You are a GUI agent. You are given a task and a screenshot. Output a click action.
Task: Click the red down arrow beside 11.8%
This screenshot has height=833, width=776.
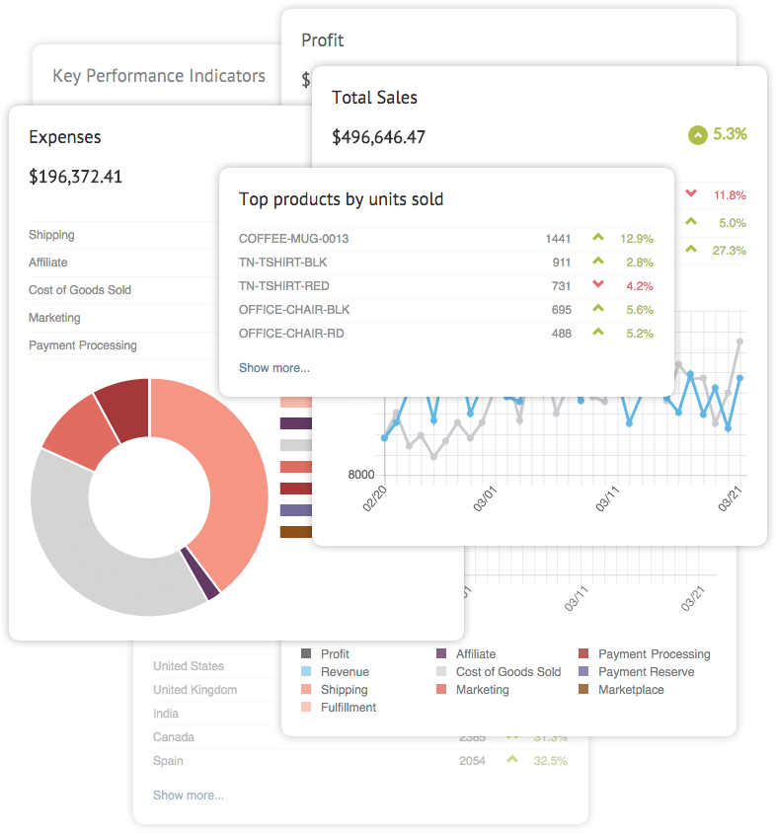(691, 194)
